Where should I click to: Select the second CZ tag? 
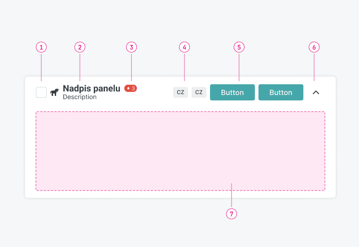click(199, 92)
